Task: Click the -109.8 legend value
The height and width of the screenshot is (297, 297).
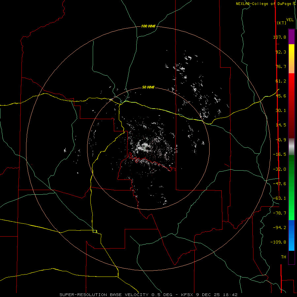Action: pyautogui.click(x=278, y=242)
